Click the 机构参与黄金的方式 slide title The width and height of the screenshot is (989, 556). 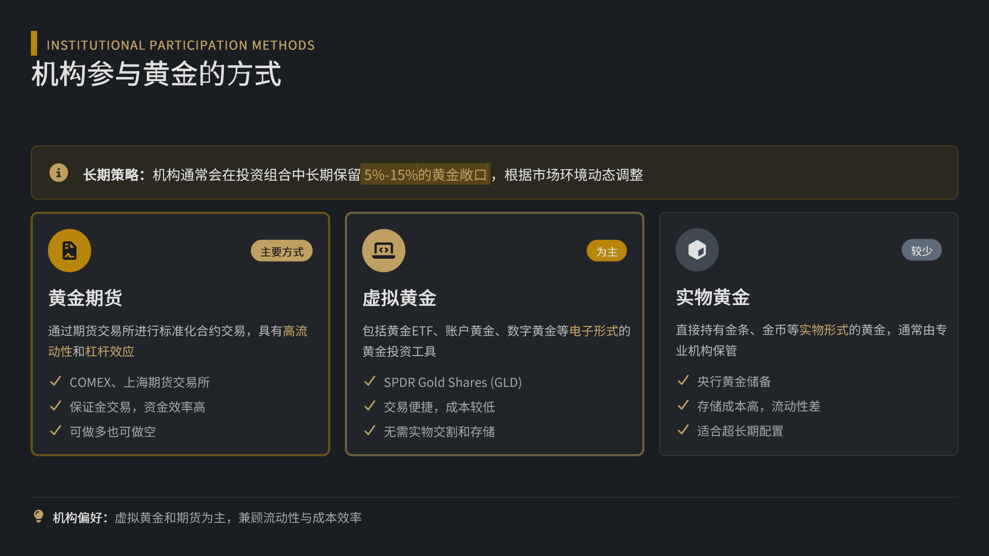click(x=156, y=74)
